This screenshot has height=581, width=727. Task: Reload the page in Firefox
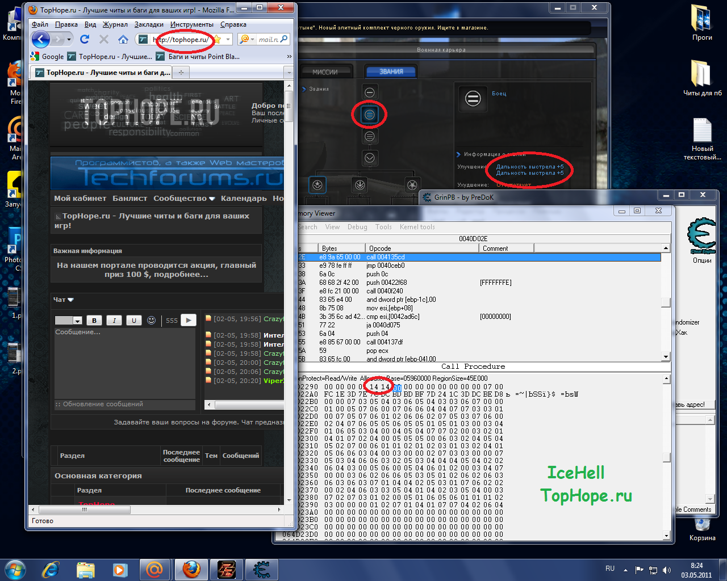(x=85, y=39)
